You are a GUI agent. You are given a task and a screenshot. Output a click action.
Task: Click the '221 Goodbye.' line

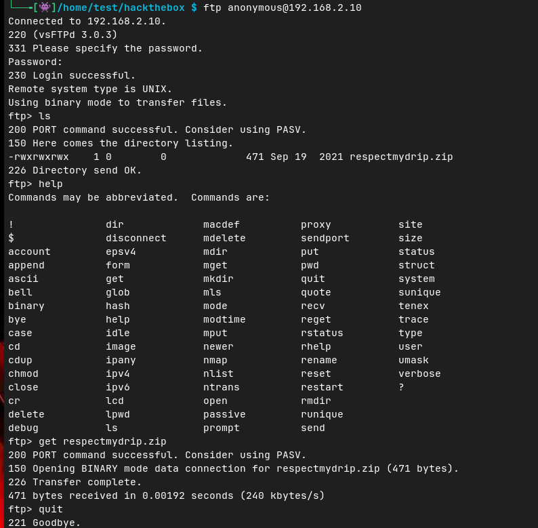[45, 523]
